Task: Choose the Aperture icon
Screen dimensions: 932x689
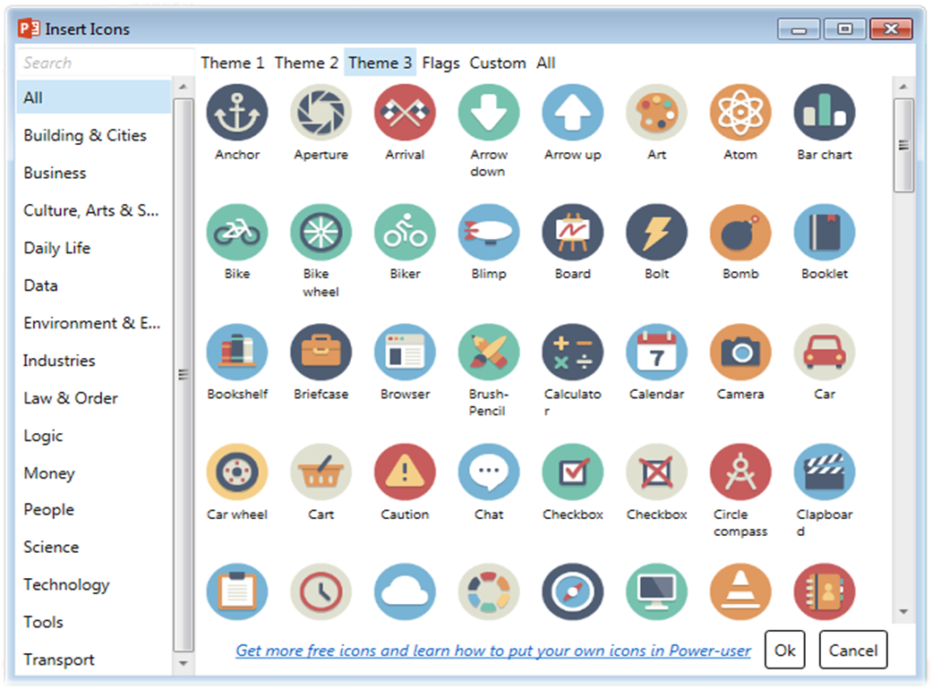Action: pos(321,114)
